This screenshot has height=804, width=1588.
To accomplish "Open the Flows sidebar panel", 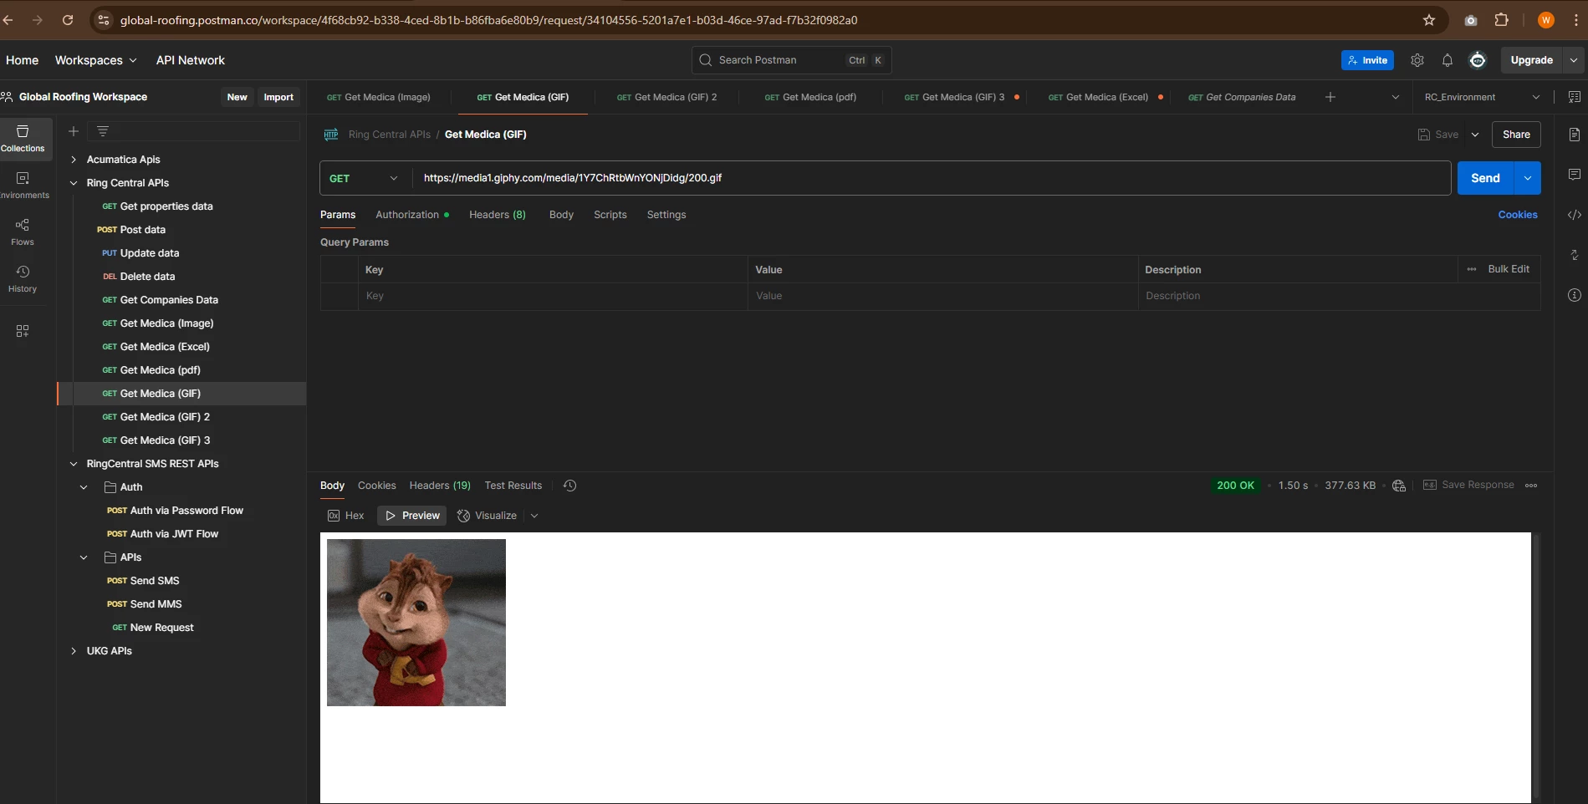I will 23,232.
